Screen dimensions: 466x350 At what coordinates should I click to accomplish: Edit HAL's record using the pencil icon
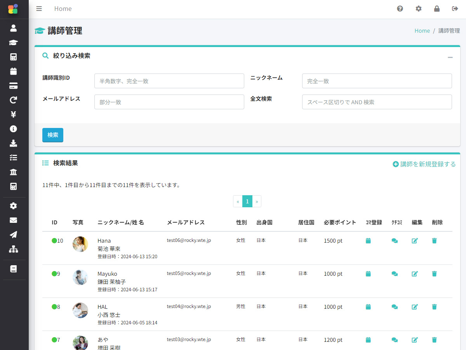[414, 306]
